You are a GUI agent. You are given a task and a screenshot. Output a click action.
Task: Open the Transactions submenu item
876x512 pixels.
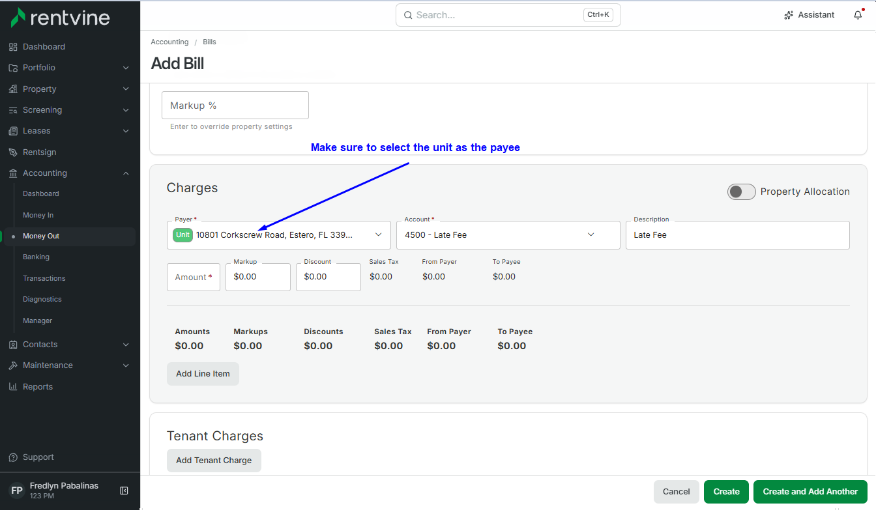click(44, 278)
